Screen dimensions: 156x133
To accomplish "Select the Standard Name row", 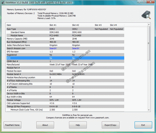I will coord(65,32).
